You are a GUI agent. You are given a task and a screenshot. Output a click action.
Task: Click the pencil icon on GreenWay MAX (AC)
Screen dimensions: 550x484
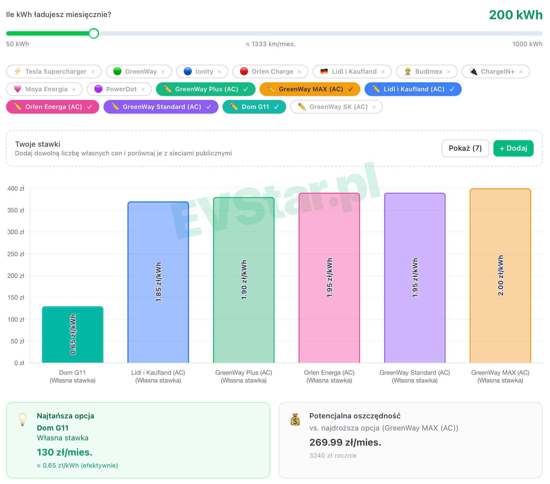pyautogui.click(x=271, y=89)
